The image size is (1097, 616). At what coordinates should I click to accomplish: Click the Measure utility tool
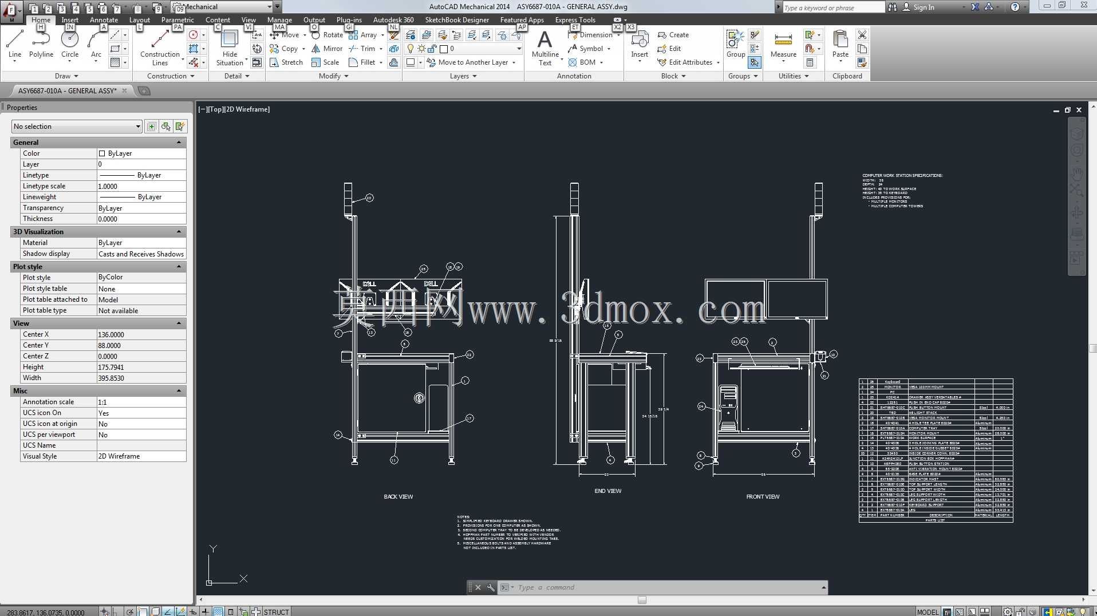[x=783, y=45]
